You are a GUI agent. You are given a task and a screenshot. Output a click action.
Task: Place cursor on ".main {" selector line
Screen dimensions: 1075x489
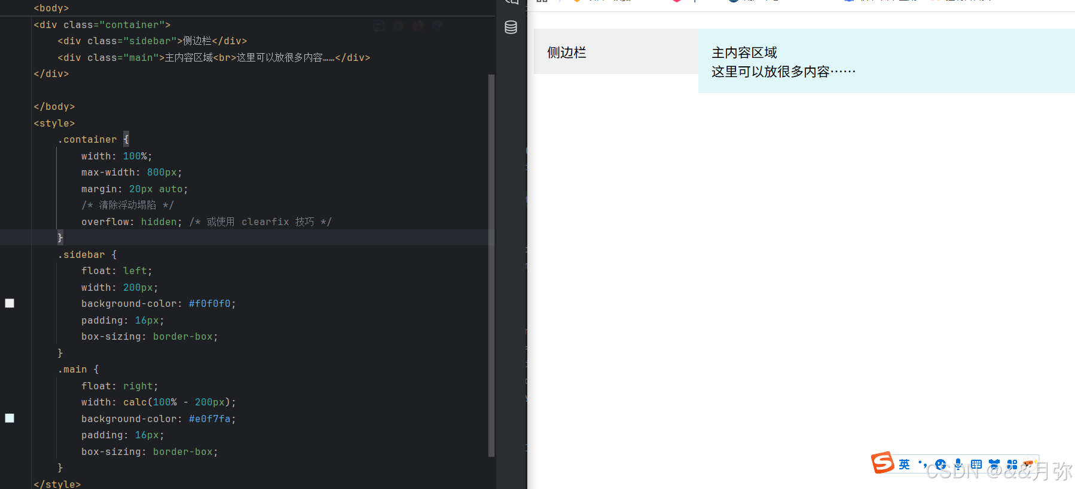pyautogui.click(x=78, y=370)
